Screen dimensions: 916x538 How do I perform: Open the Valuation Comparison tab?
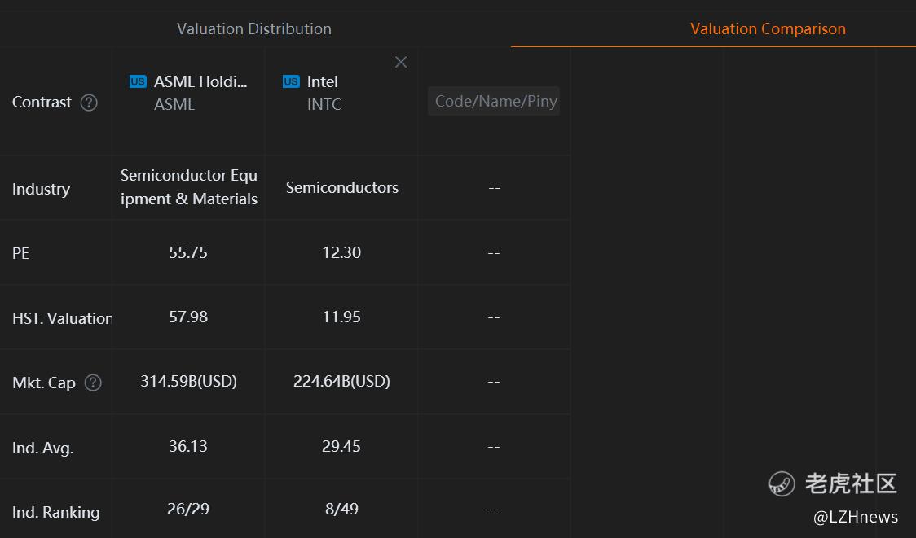click(768, 28)
